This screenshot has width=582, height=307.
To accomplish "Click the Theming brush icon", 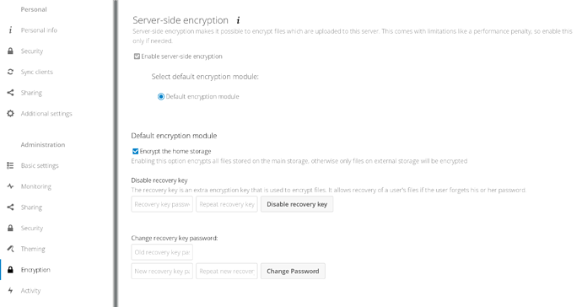I will (x=10, y=248).
